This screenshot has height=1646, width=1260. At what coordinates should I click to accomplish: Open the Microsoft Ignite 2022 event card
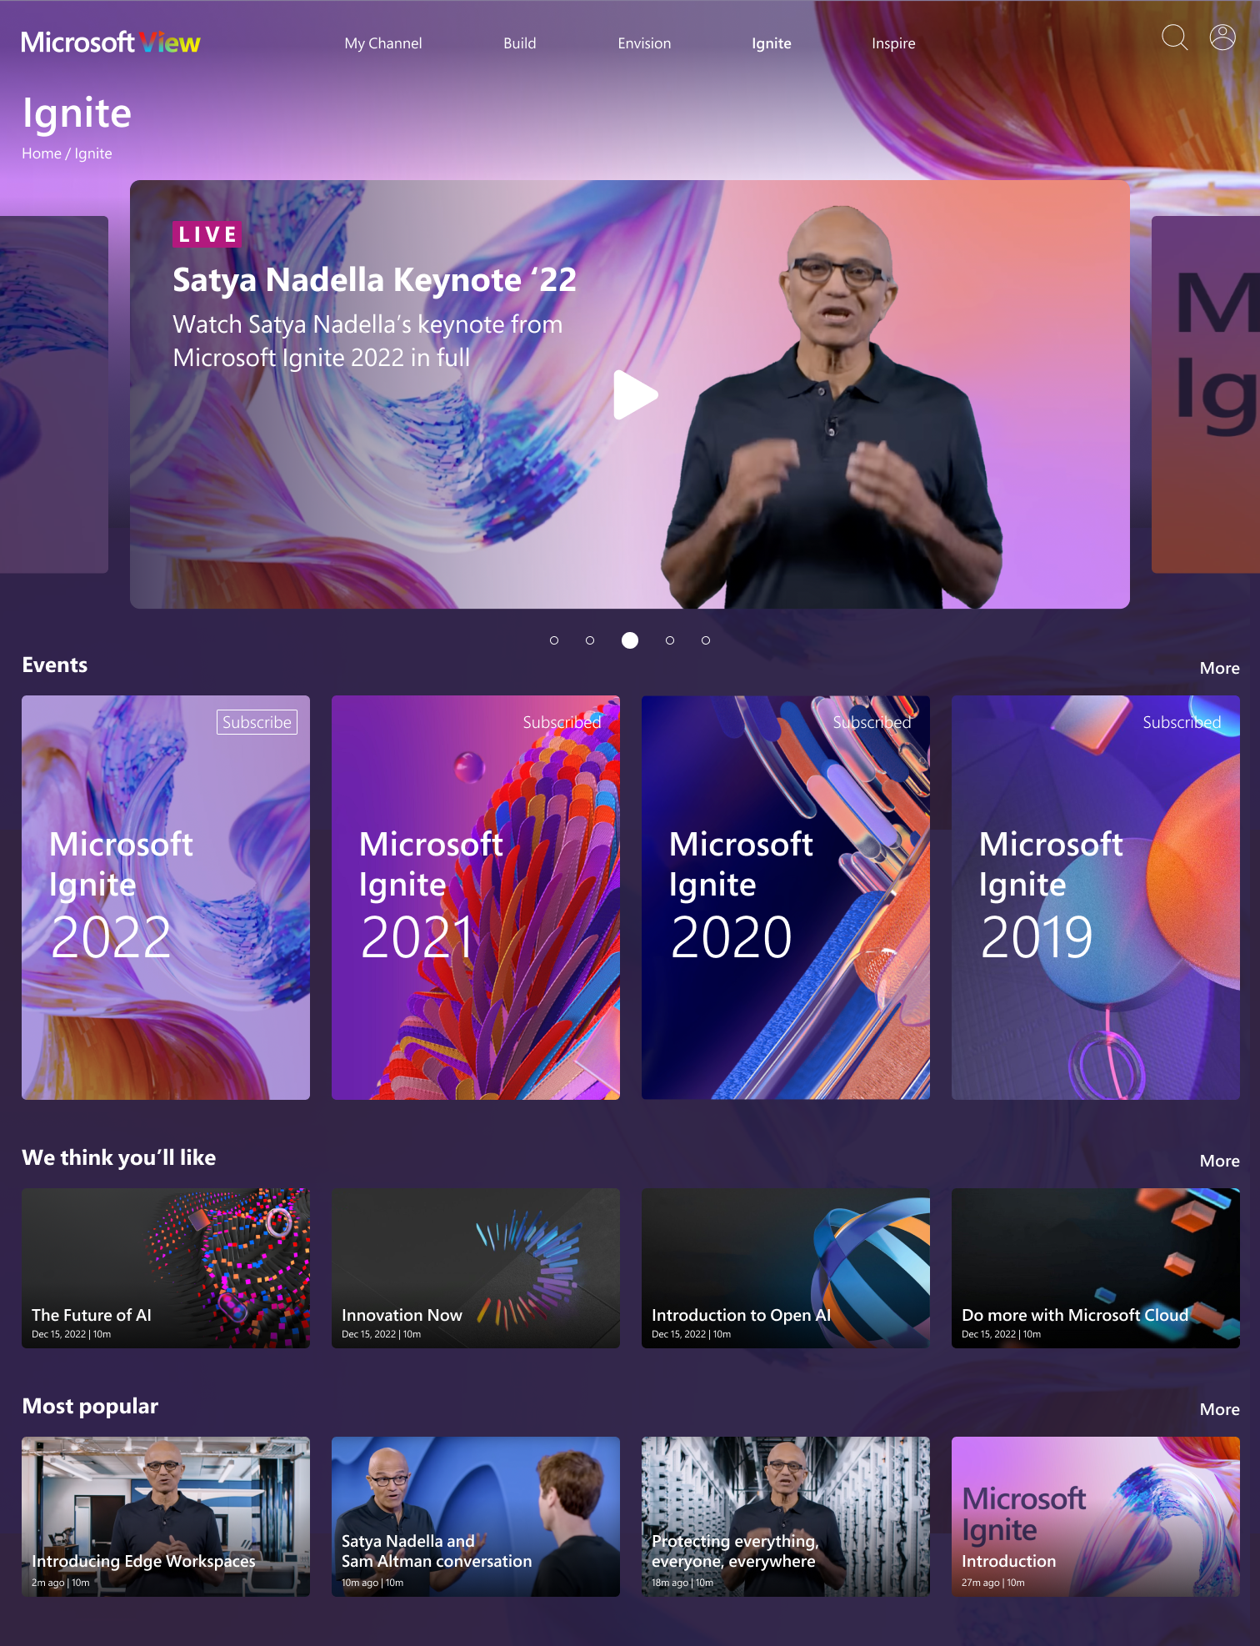(166, 897)
